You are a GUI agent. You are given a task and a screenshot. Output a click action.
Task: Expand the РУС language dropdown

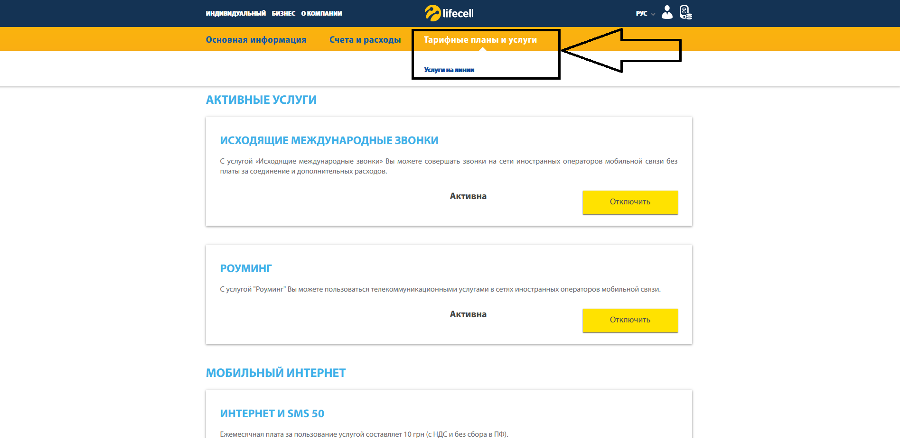point(645,14)
